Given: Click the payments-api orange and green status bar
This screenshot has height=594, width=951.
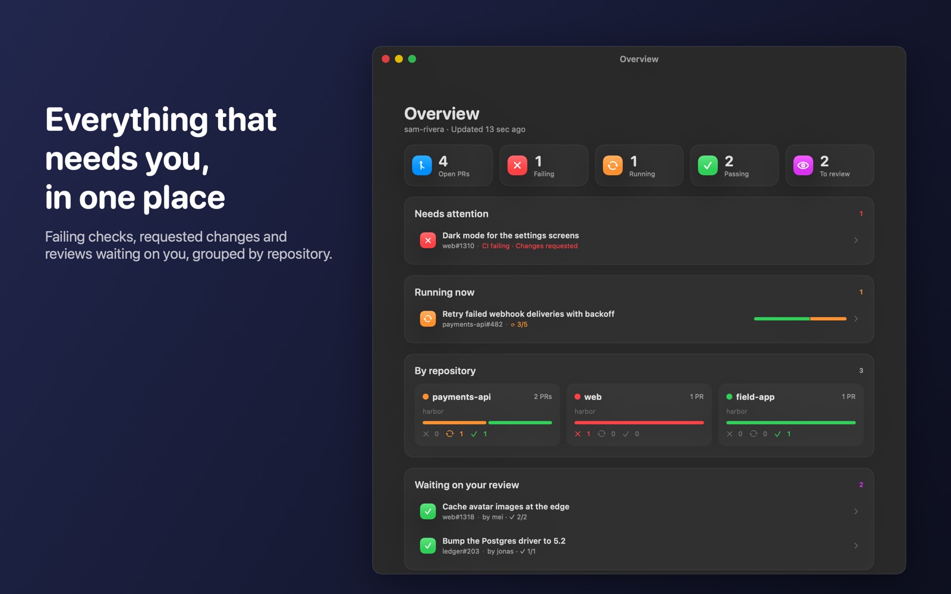Looking at the screenshot, I should (x=487, y=423).
